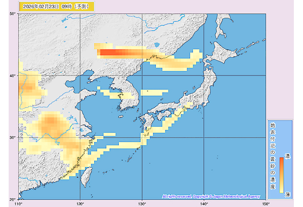
Task: Click the 130° longitude axis label
Action: pos(142,204)
